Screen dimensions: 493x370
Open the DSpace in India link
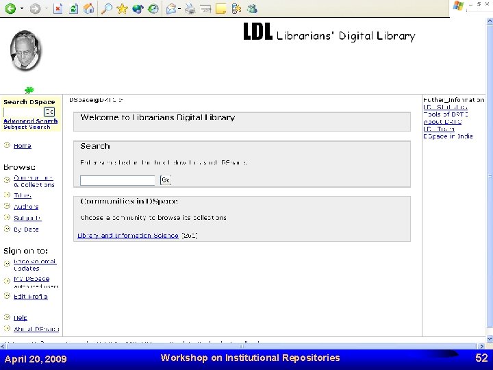pos(448,136)
